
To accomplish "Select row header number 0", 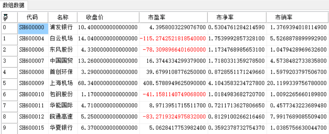I will (x=9, y=29).
